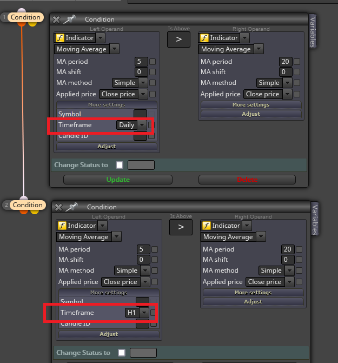
Task: Expand More settings in first condition right operand
Action: (x=251, y=105)
